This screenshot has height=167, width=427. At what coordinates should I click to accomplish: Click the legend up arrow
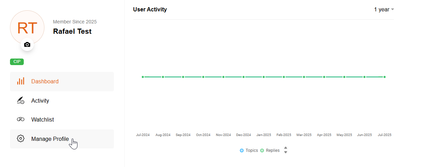coord(285,148)
